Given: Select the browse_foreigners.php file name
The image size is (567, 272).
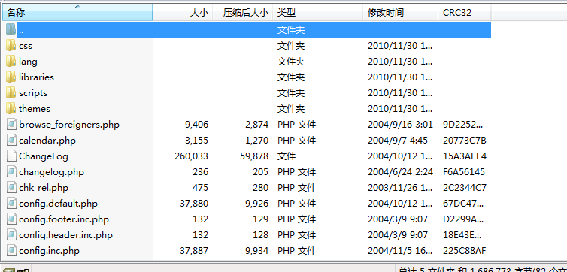Looking at the screenshot, I should 69,125.
